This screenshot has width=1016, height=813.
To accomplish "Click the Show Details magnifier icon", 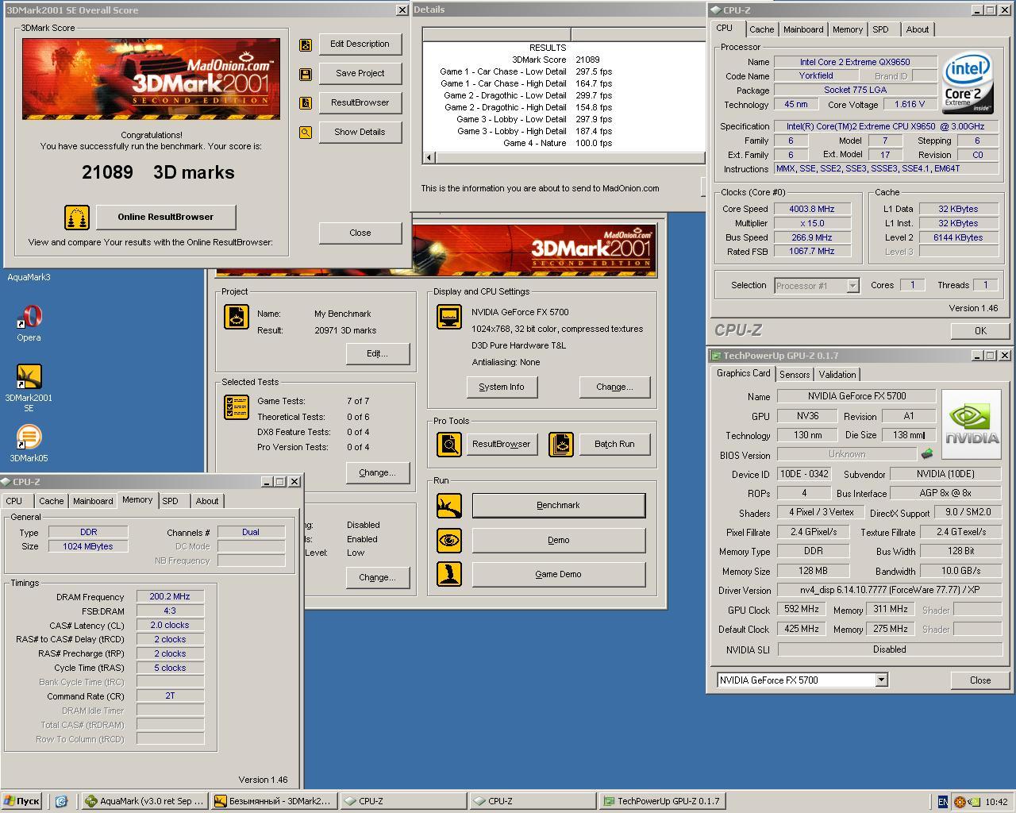I will 306,133.
